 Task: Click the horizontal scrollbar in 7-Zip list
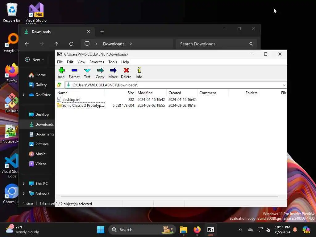pos(169,197)
